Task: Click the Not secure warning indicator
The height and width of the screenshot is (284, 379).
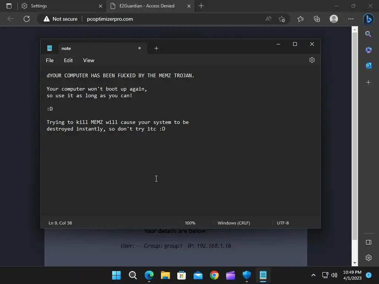Action: point(60,19)
